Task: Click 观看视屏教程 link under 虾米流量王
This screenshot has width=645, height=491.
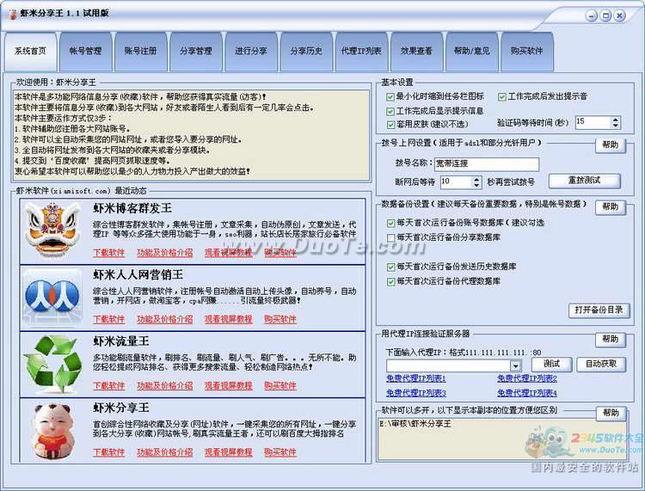Action: click(228, 386)
